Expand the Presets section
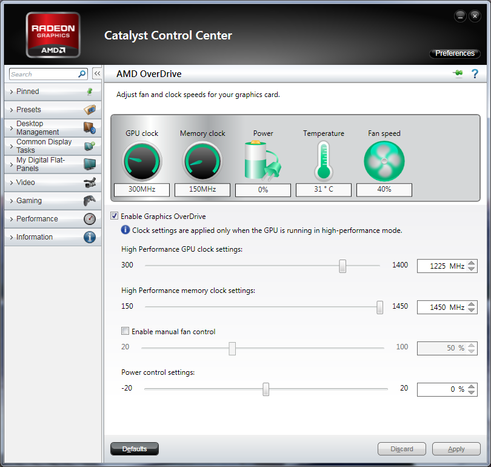The height and width of the screenshot is (467, 491). [53, 110]
